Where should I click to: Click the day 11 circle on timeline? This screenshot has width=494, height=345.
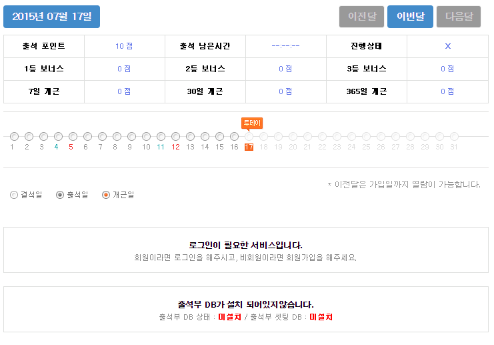(161, 136)
